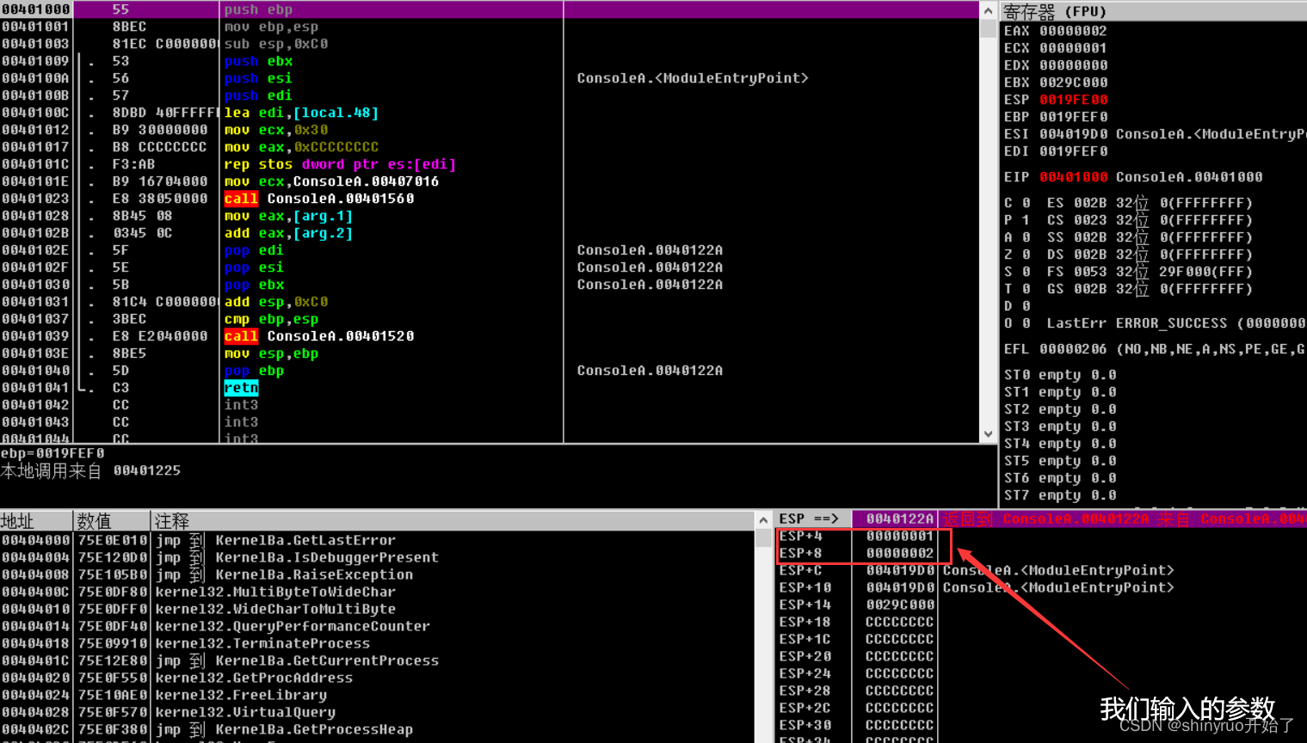This screenshot has width=1307, height=743.
Task: Toggle the Z zero flag value
Action: [1026, 255]
